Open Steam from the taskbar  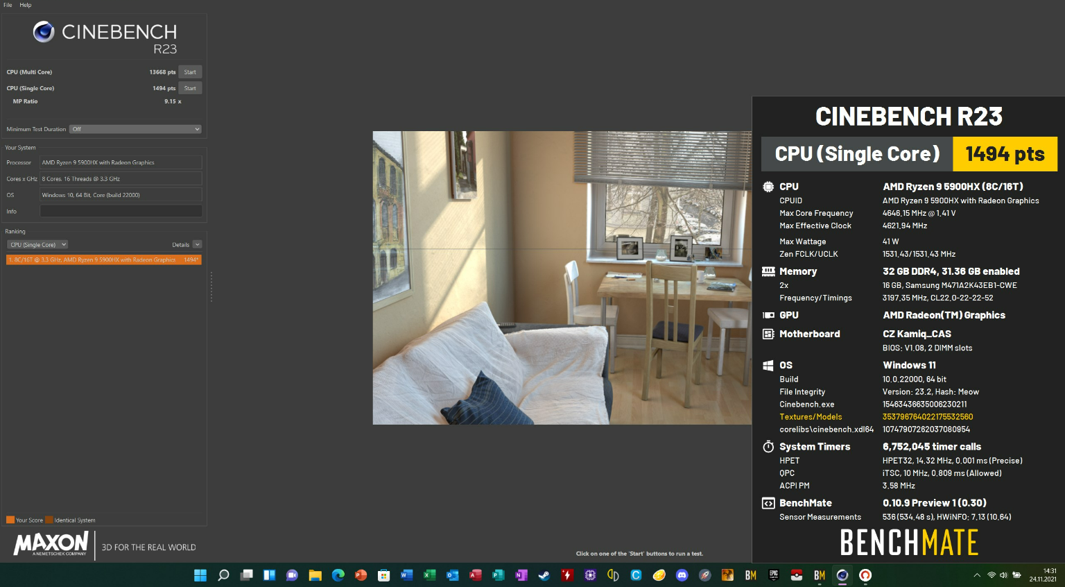(x=544, y=575)
